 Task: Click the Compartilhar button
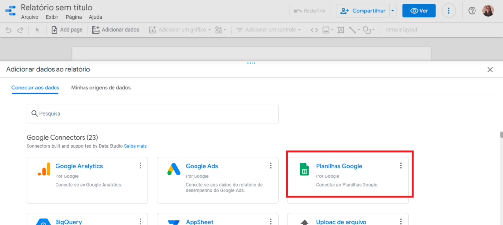[x=363, y=11]
